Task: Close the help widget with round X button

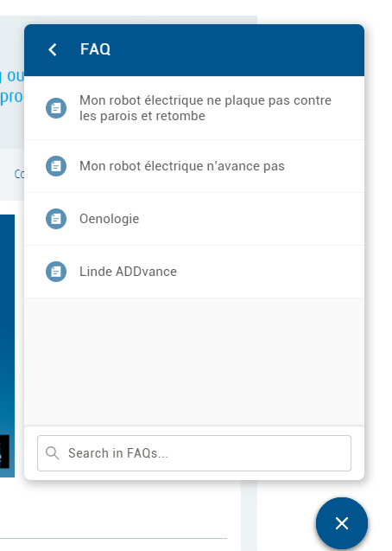Action: 342,523
